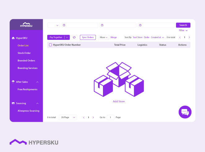This screenshot has width=205, height=152.
Task: Change the 20/Page size dropdown
Action: [68, 117]
